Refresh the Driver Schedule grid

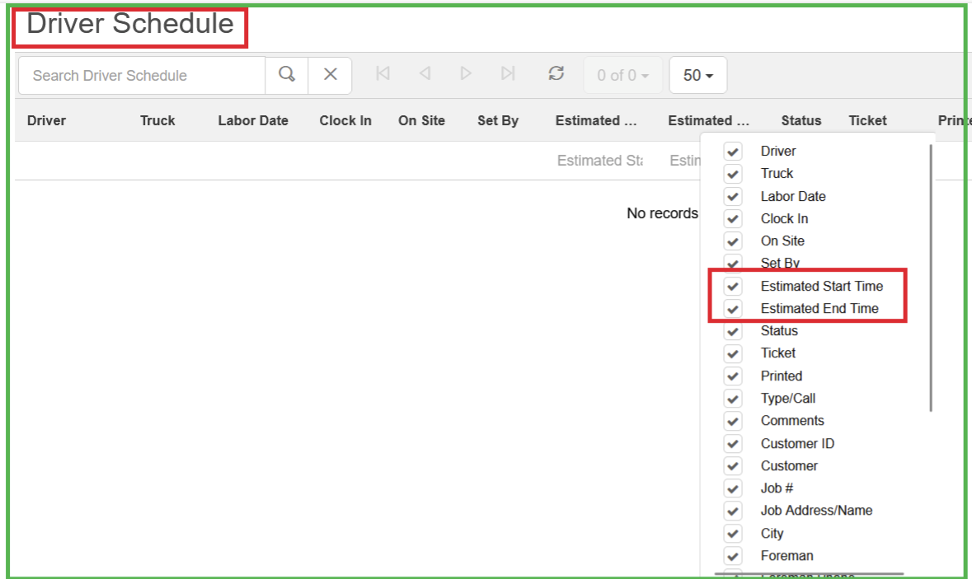(x=556, y=74)
